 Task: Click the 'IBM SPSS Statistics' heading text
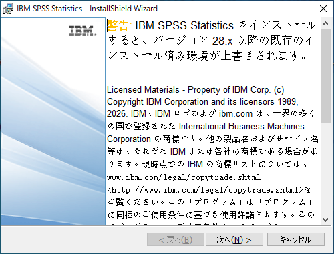point(184,25)
